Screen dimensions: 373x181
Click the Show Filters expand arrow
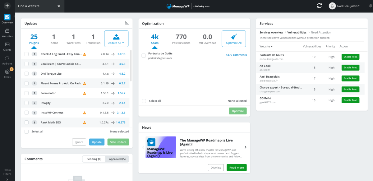click(7, 179)
